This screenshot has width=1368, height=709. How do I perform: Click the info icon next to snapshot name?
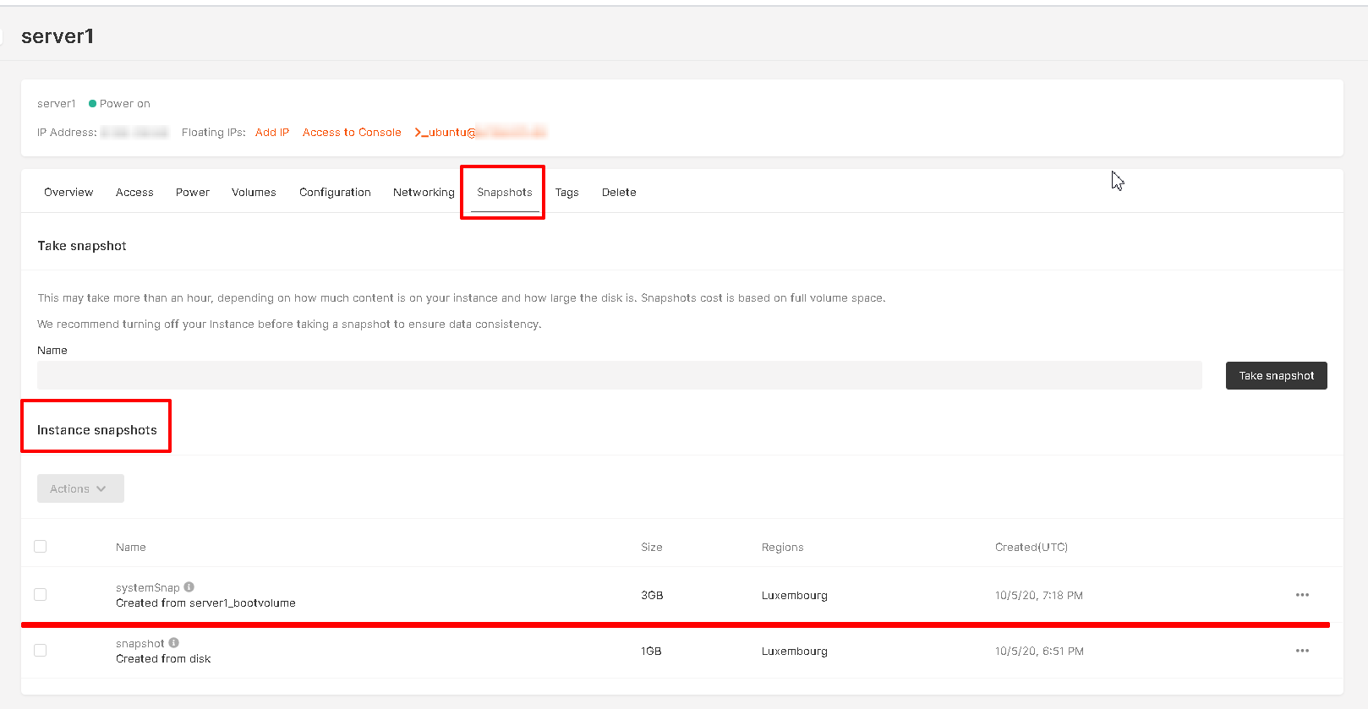[173, 642]
